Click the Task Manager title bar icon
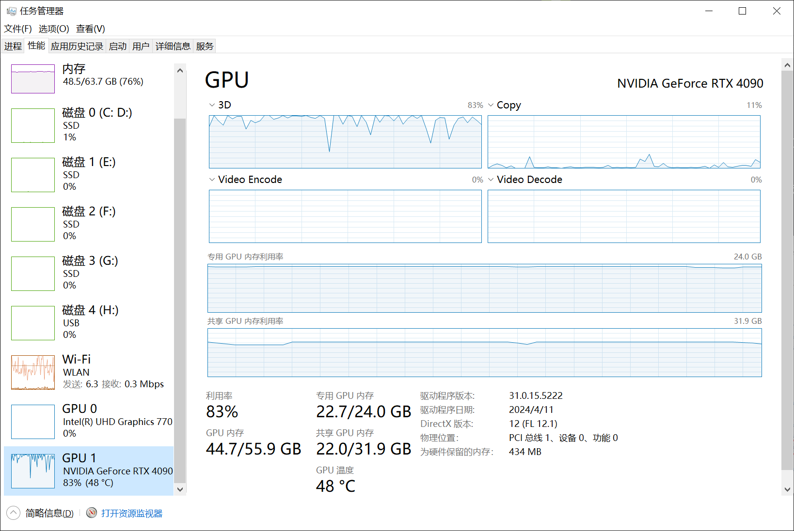The width and height of the screenshot is (794, 531). [x=12, y=11]
